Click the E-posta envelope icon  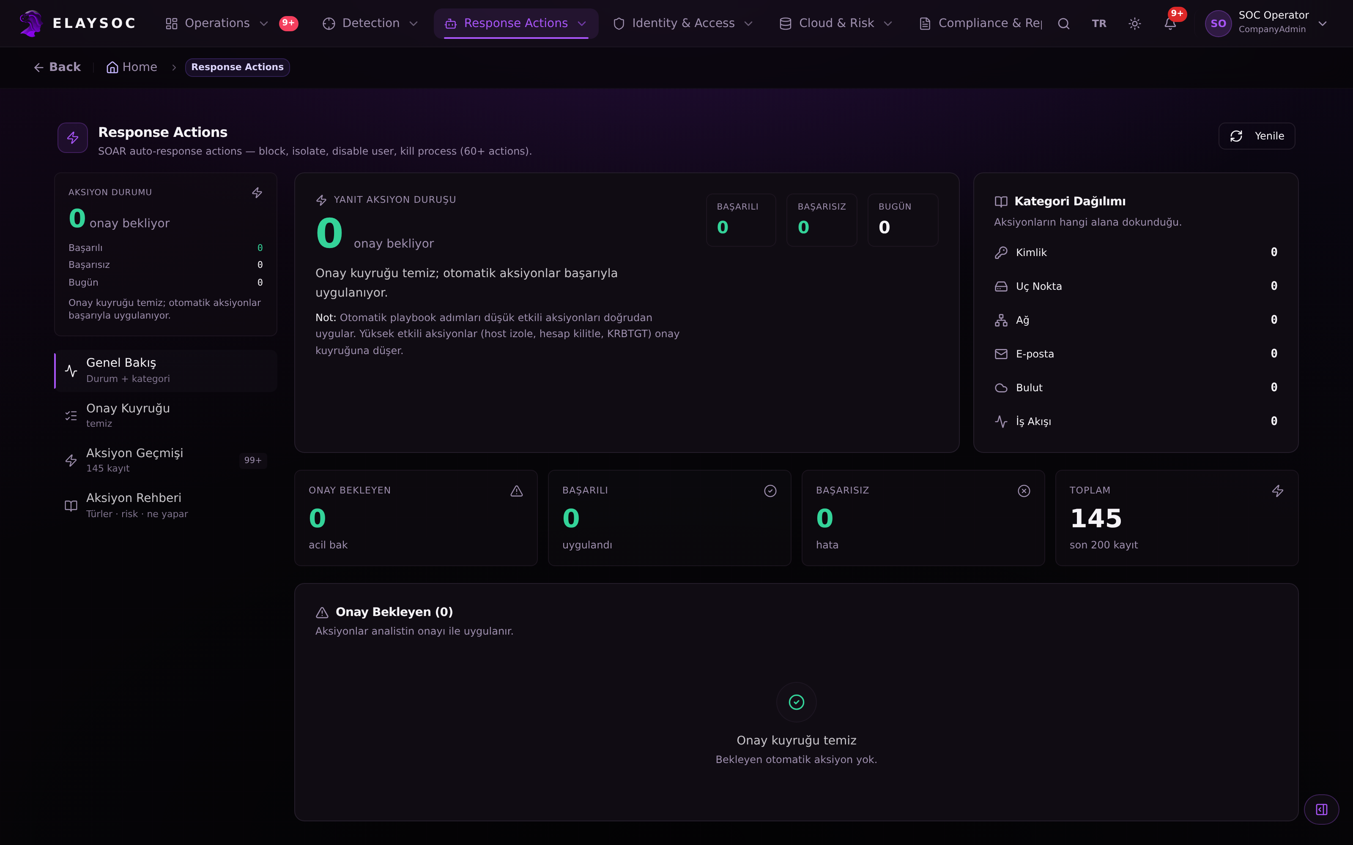(1001, 354)
